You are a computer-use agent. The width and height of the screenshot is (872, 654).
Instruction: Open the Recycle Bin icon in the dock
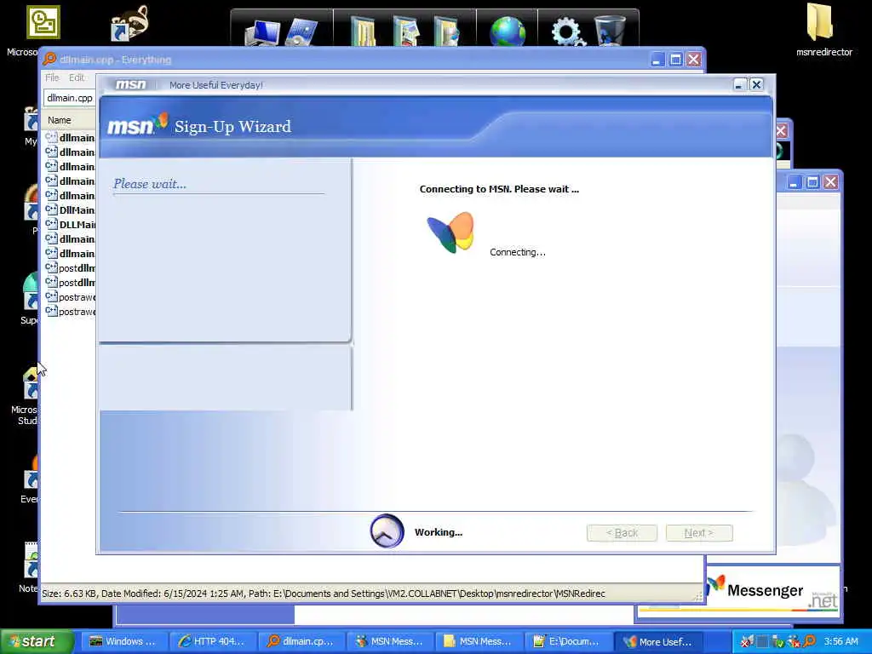point(609,32)
